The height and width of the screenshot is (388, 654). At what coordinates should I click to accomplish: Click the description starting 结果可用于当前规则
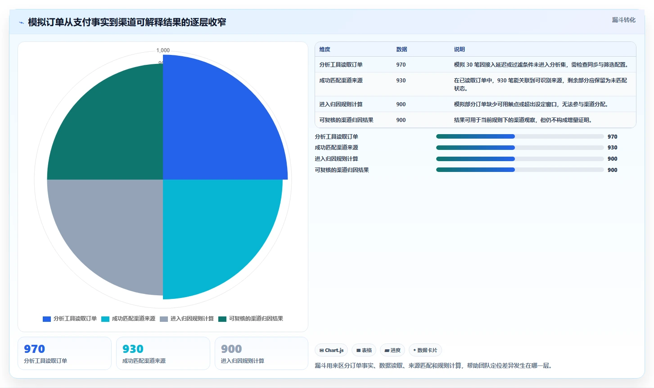click(523, 120)
